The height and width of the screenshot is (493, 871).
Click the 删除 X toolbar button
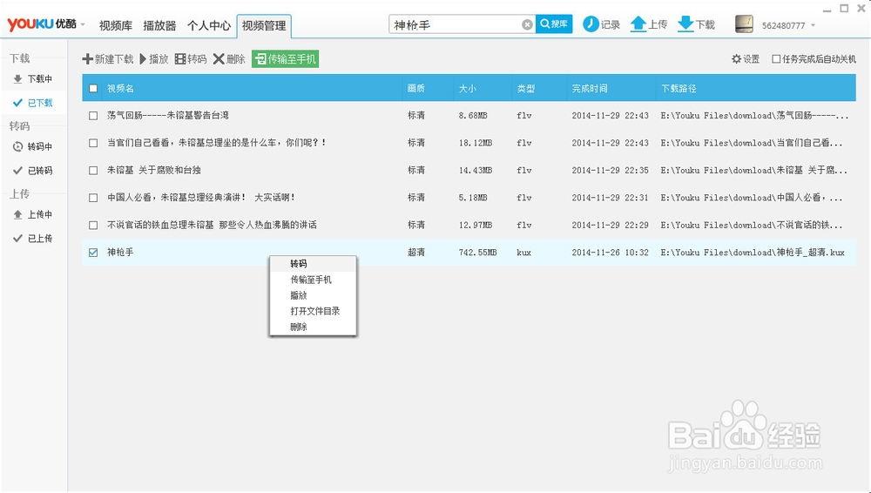point(229,59)
